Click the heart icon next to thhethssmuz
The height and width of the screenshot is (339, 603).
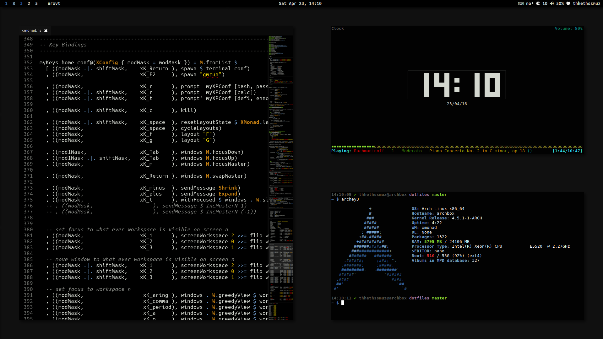coord(568,3)
